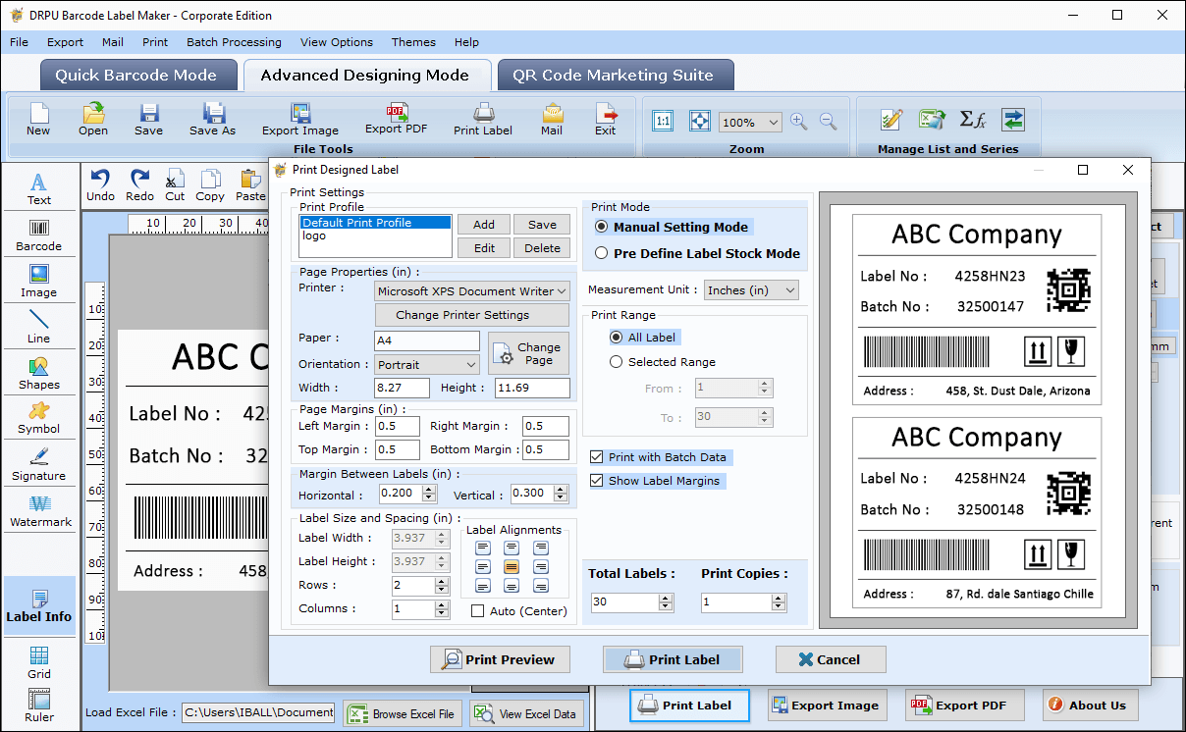Click the Paper A4 input field

tap(427, 340)
